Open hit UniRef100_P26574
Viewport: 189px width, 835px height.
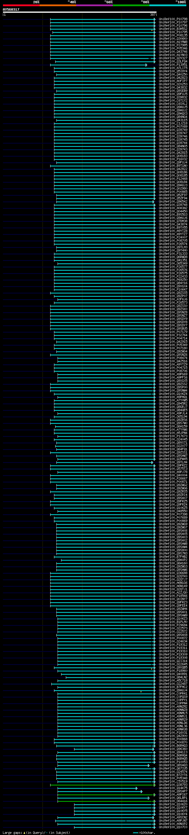173,244
